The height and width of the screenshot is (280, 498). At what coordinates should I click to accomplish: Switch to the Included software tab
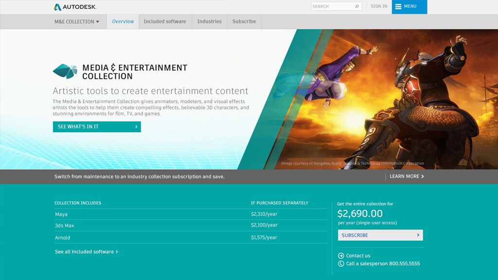[165, 21]
